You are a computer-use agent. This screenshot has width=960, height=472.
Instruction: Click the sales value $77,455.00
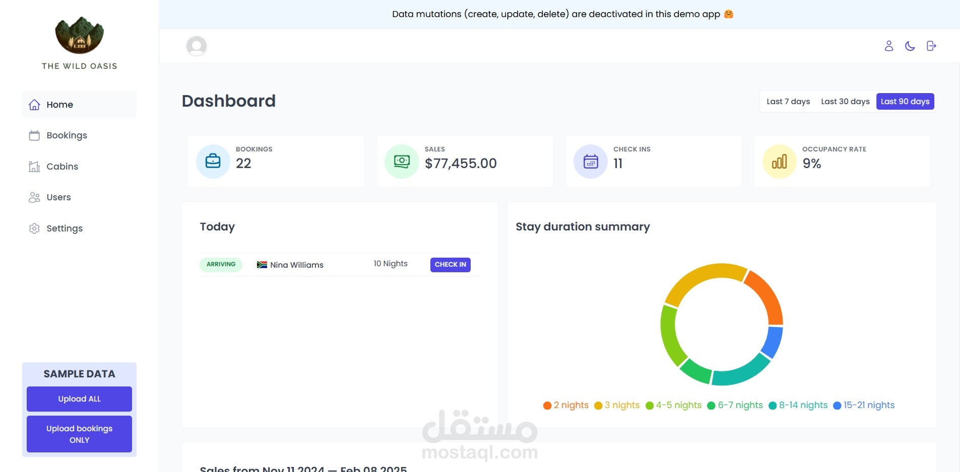coord(461,164)
